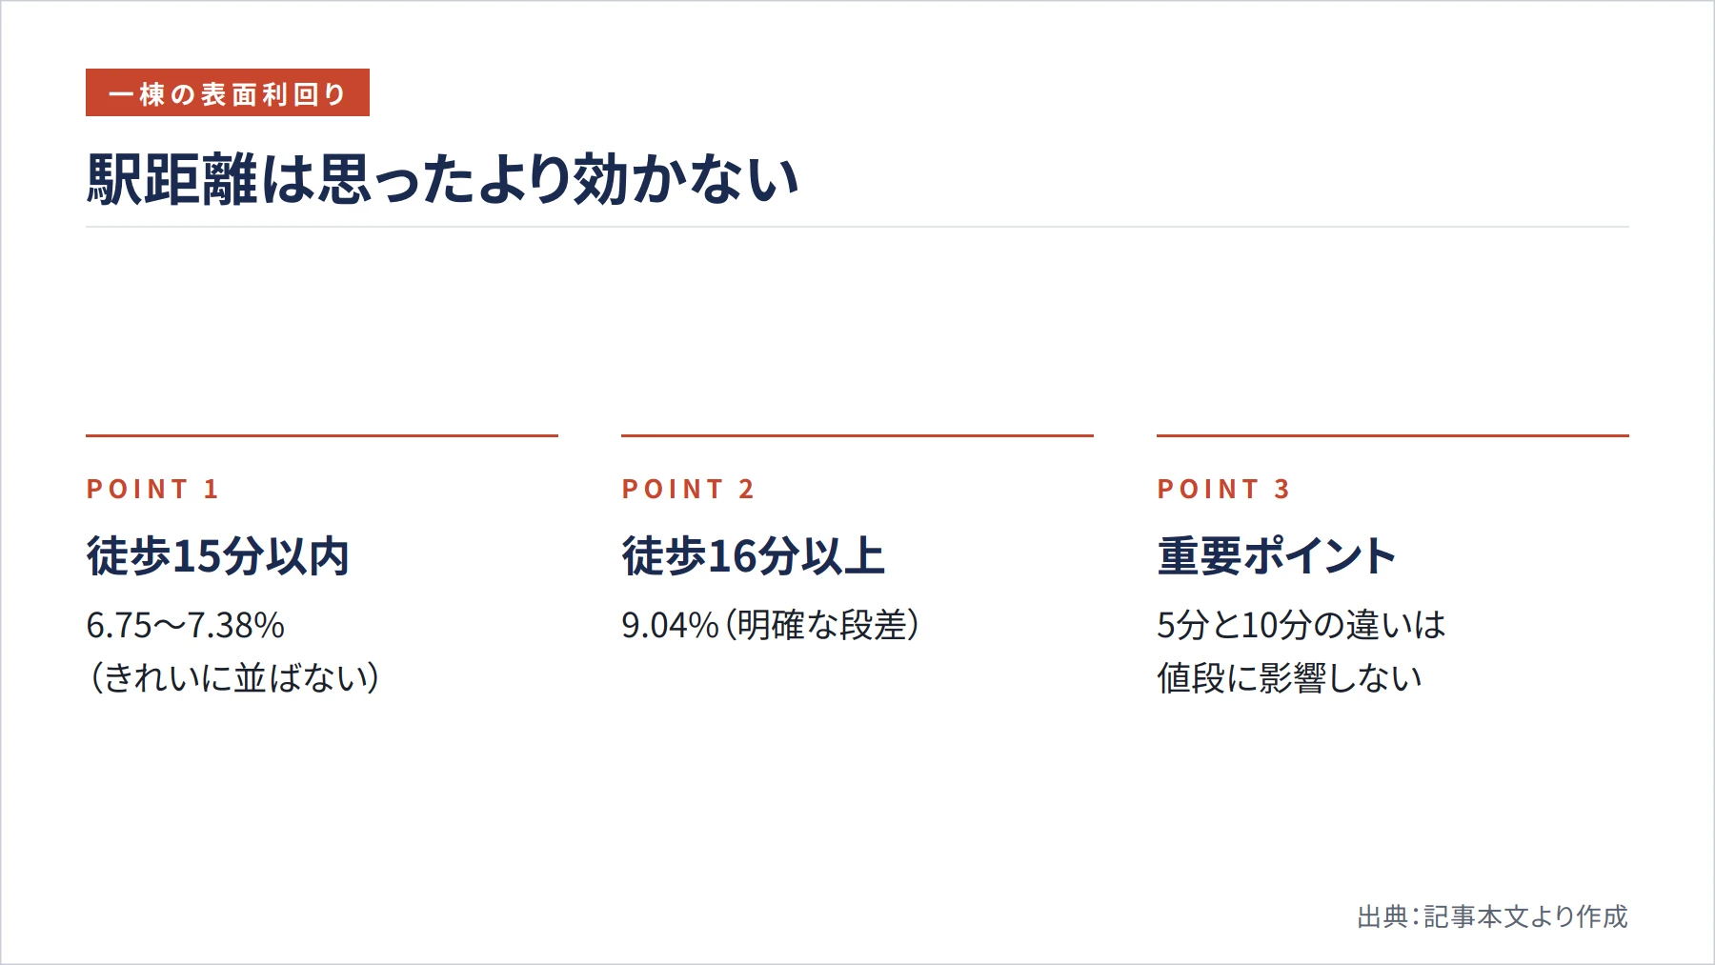Click the number 1 in POINT 1
The height and width of the screenshot is (965, 1715).
coord(212,490)
